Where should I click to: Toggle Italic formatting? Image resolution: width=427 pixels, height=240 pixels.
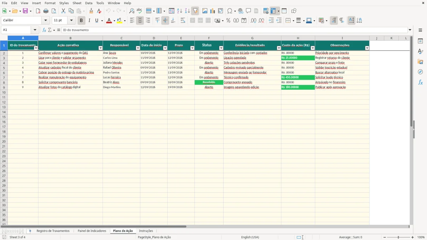(89, 21)
